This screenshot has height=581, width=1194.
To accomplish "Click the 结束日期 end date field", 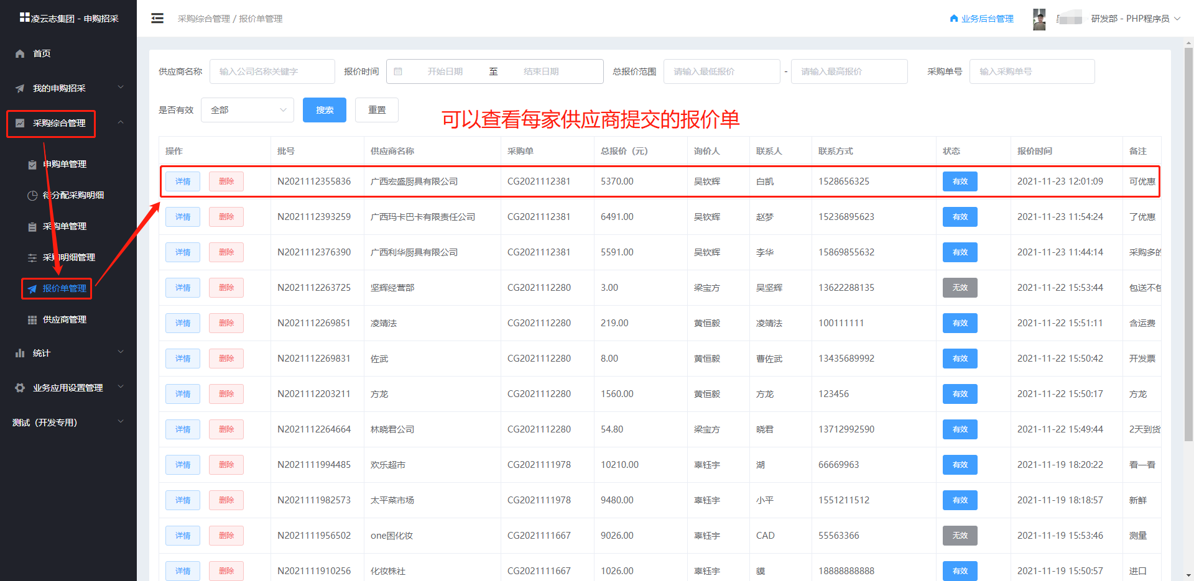I will (541, 71).
